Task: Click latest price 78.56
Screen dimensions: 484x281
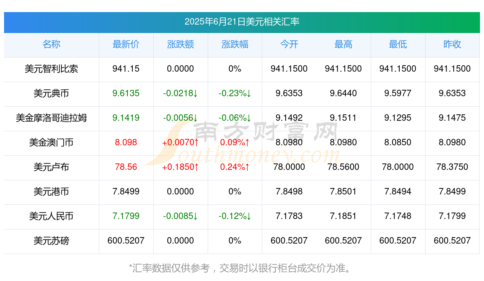Action: click(x=126, y=167)
